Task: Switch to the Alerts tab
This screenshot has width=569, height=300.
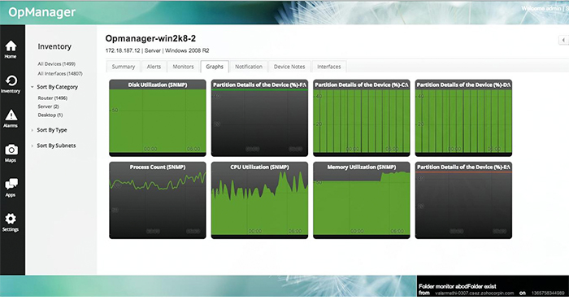Action: click(x=154, y=67)
